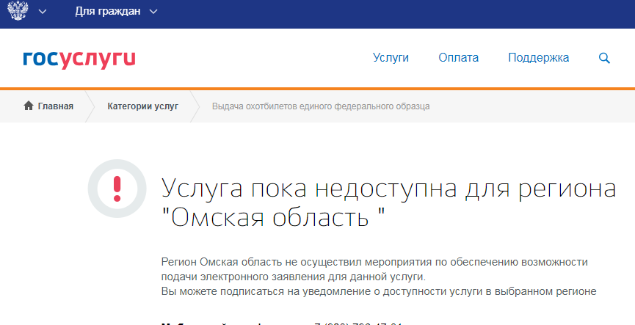The width and height of the screenshot is (635, 325).
Task: Click the search magnifier icon
Action: [604, 58]
